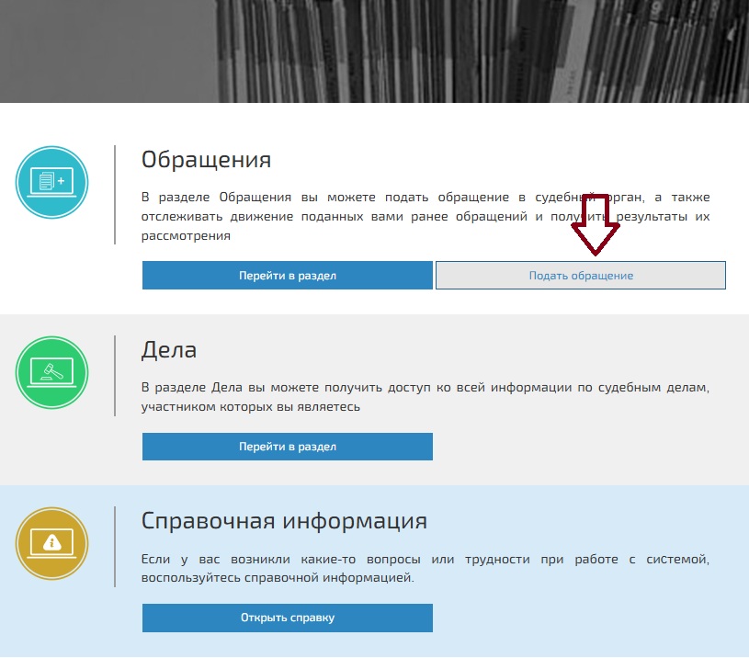Click the green Дела gavel icon
This screenshot has width=749, height=658.
pyautogui.click(x=51, y=372)
